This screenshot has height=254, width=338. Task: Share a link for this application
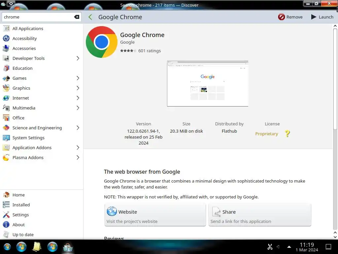(x=260, y=215)
